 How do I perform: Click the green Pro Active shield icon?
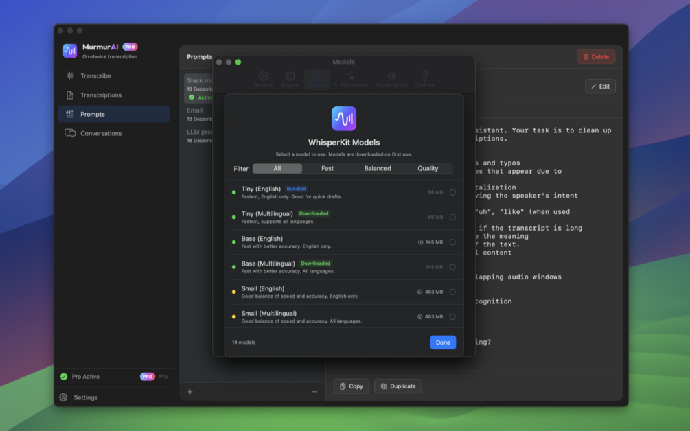pos(64,377)
